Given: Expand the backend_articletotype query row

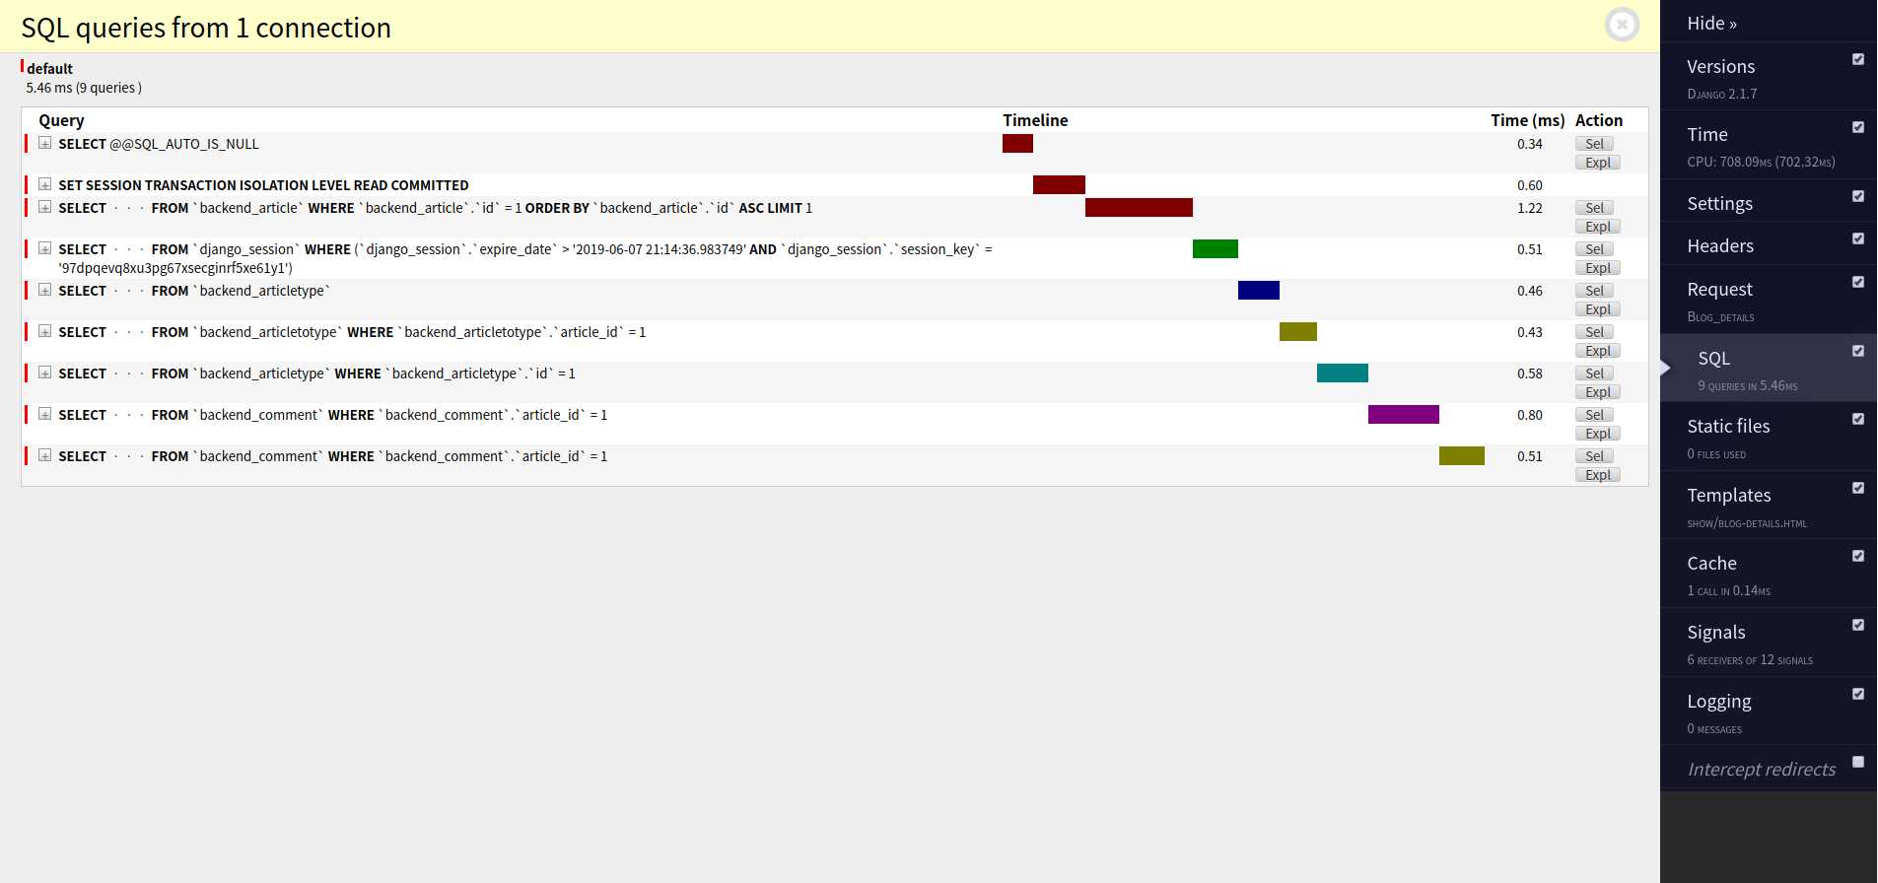Looking at the screenshot, I should [x=44, y=331].
